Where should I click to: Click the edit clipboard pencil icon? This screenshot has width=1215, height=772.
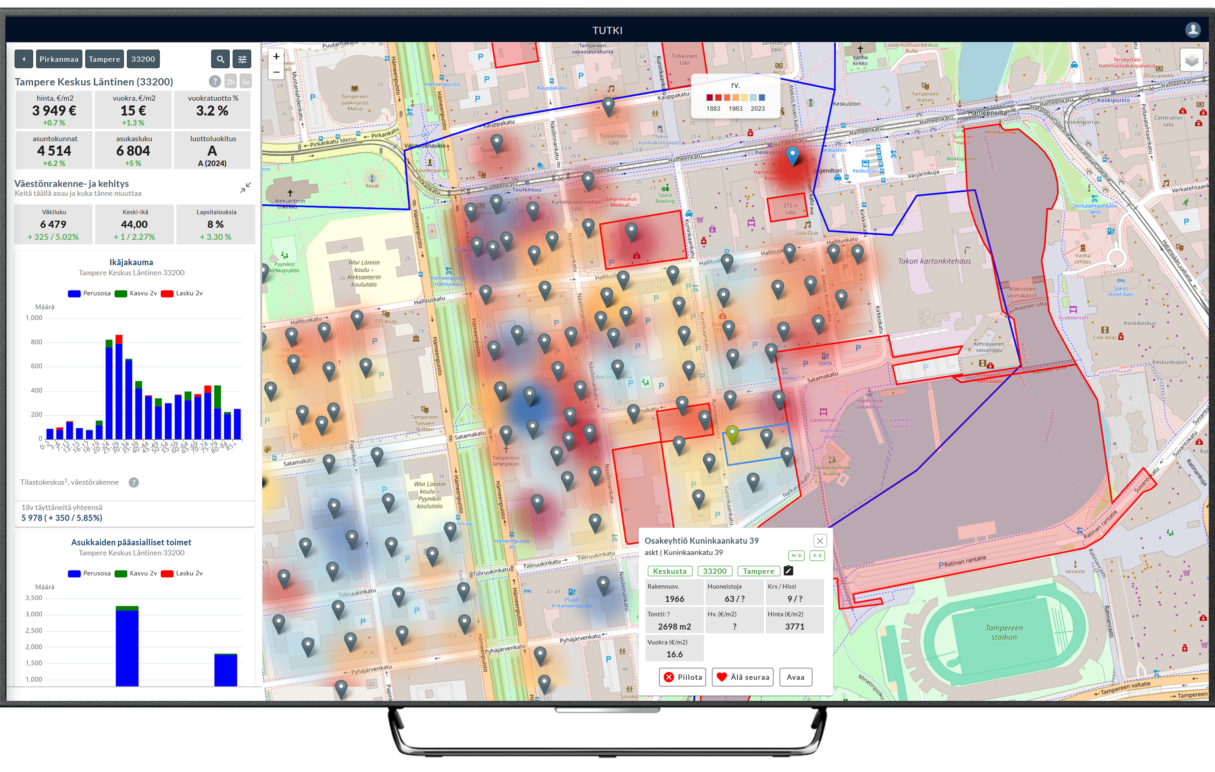tap(788, 571)
